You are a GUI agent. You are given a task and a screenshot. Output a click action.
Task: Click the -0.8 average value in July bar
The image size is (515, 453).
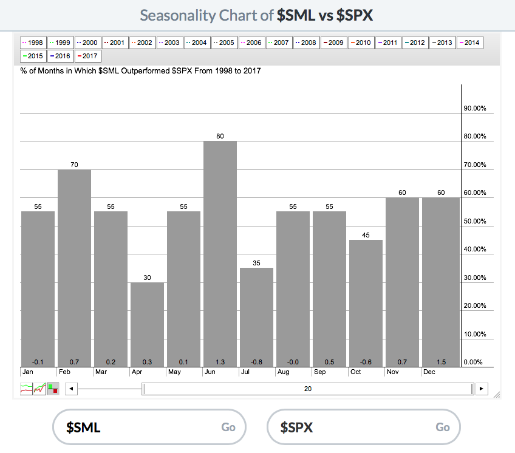click(x=256, y=362)
